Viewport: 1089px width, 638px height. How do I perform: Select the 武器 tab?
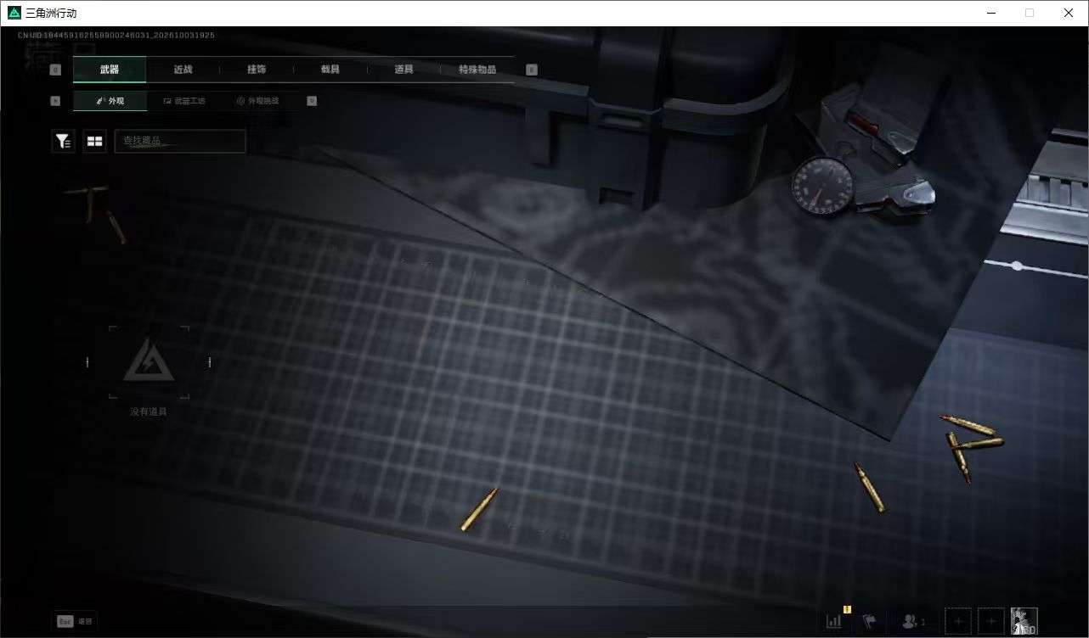[110, 70]
